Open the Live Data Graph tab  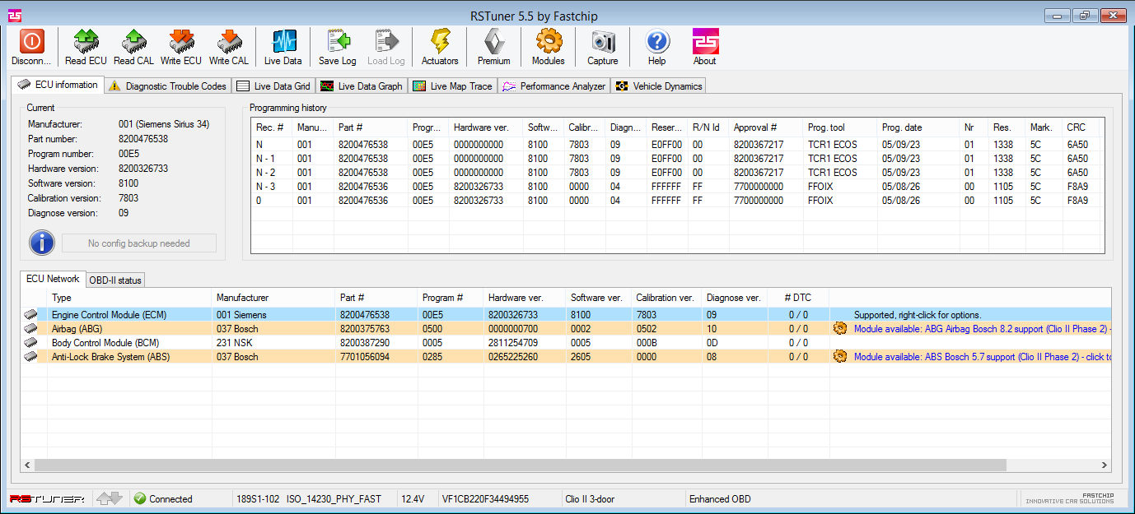[x=362, y=86]
